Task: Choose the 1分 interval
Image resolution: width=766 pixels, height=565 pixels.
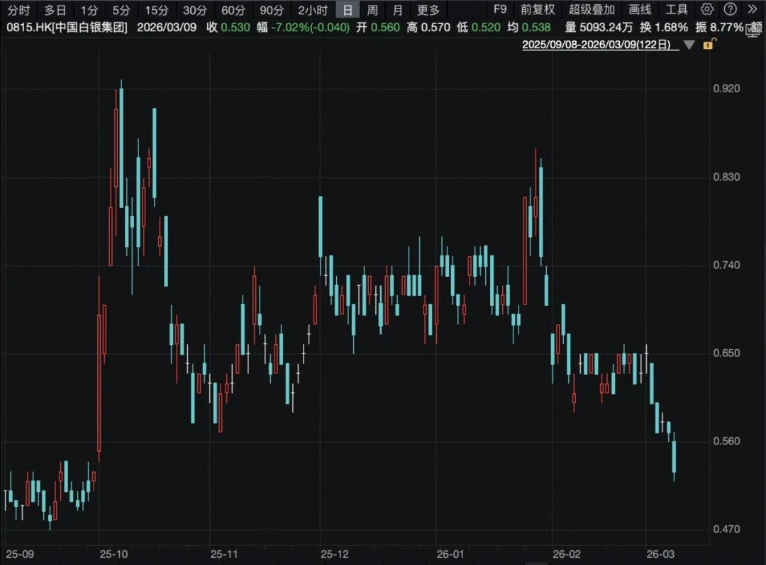Action: click(x=89, y=10)
